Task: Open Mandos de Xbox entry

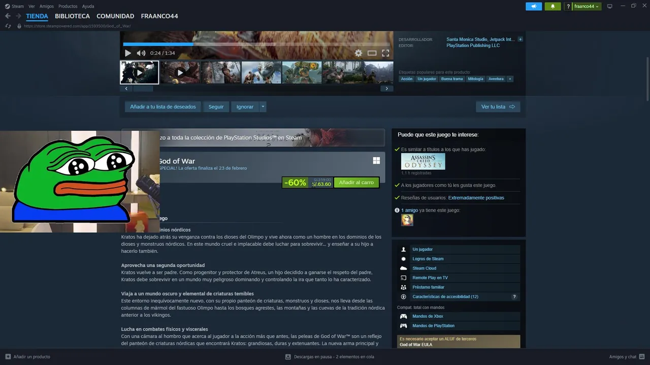Action: pos(459,316)
